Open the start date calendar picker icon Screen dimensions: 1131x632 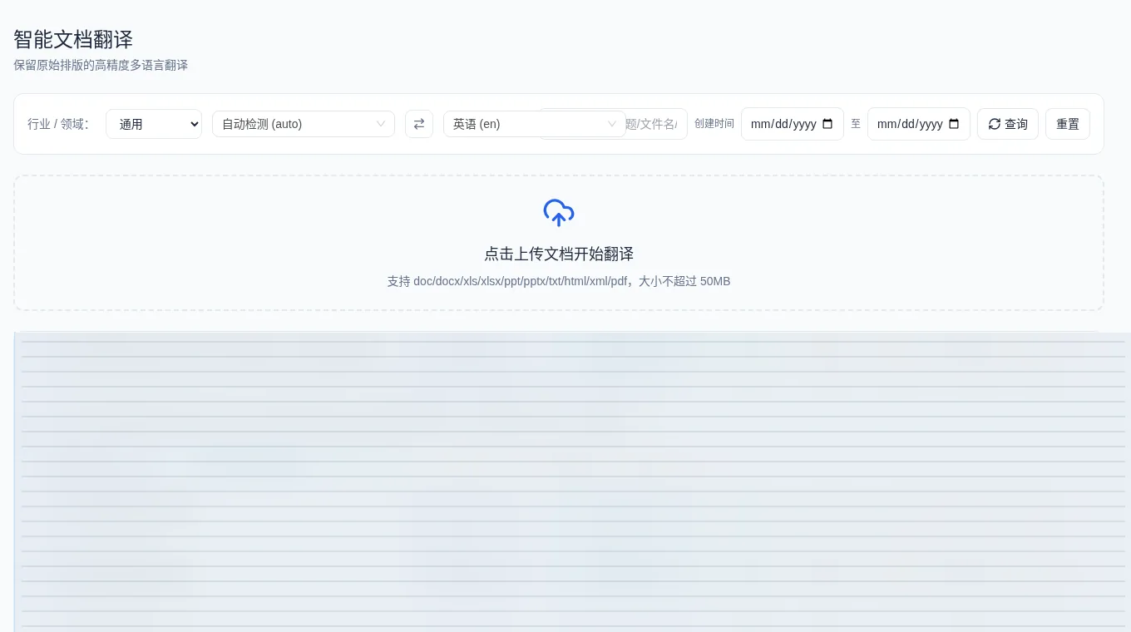[827, 124]
